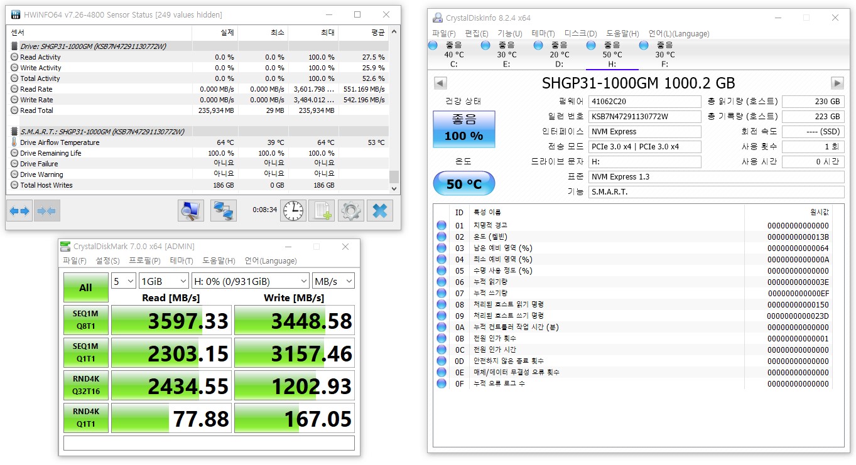Viewport: 856px width, 465px height.
Task: Click previous disk arrow in CrystalDiskInfo
Action: click(x=440, y=83)
